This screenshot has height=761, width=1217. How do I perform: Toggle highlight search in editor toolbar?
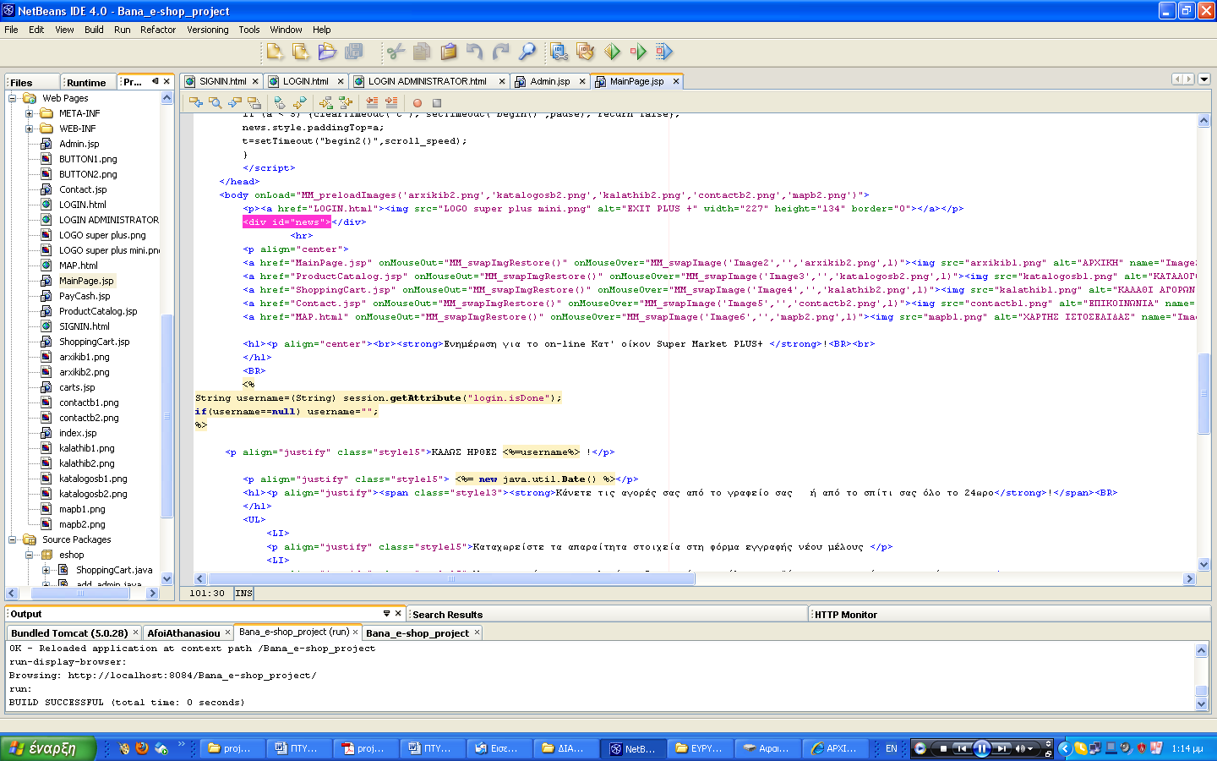tap(254, 102)
